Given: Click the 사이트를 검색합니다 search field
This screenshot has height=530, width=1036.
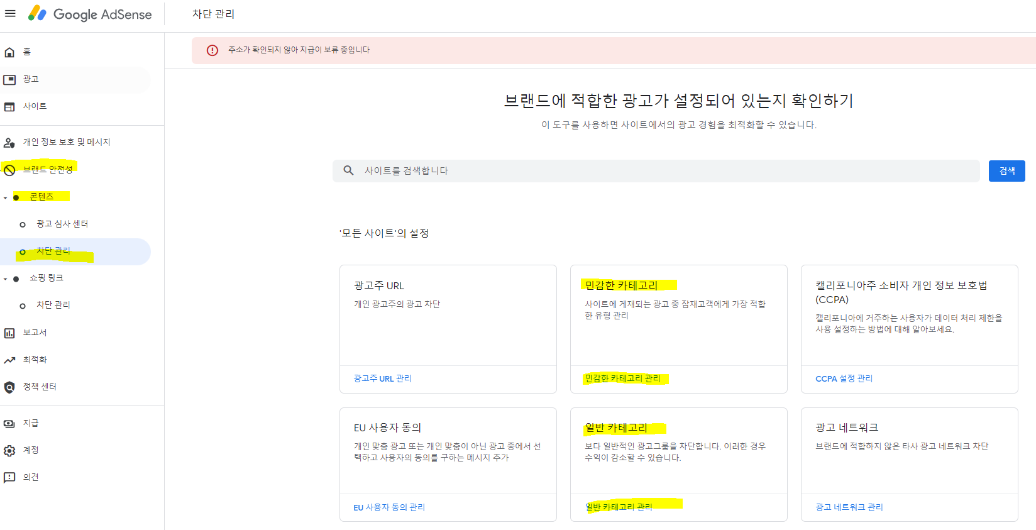Looking at the screenshot, I should (x=656, y=171).
